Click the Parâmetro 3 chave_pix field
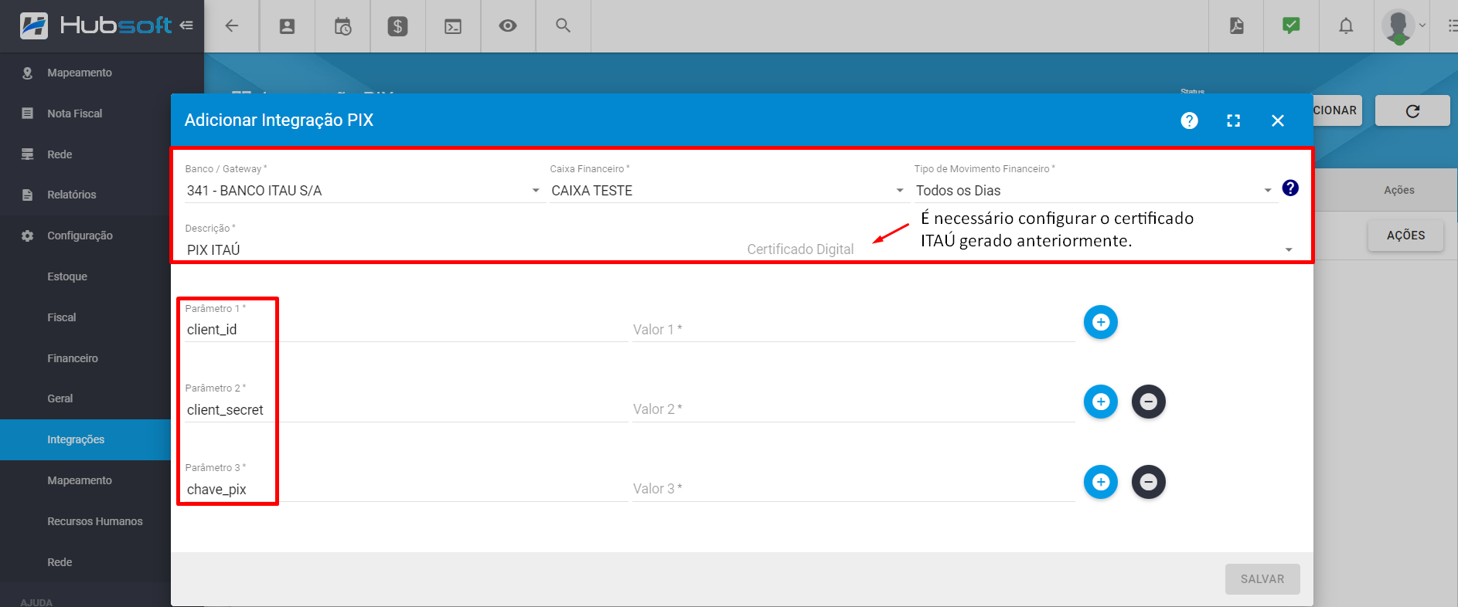1458x607 pixels. [406, 490]
